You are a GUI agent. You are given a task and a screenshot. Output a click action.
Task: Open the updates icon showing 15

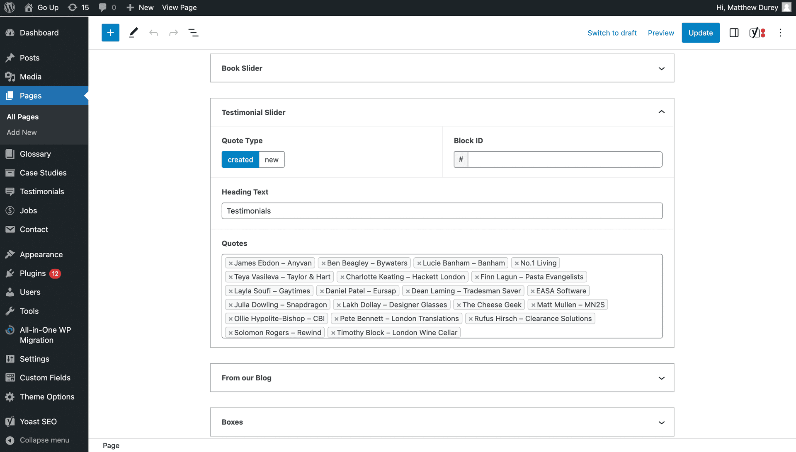pyautogui.click(x=78, y=7)
